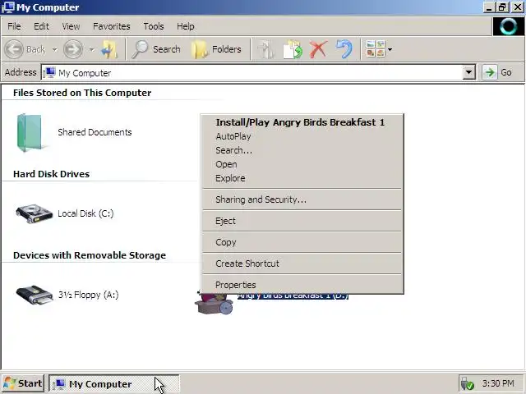Choose AutoPlay in context menu
The image size is (526, 394).
click(302, 136)
